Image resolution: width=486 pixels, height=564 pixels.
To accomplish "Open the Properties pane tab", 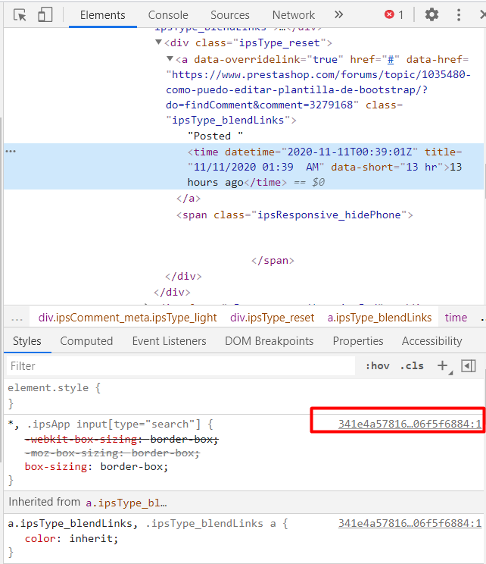I will pyautogui.click(x=358, y=341).
